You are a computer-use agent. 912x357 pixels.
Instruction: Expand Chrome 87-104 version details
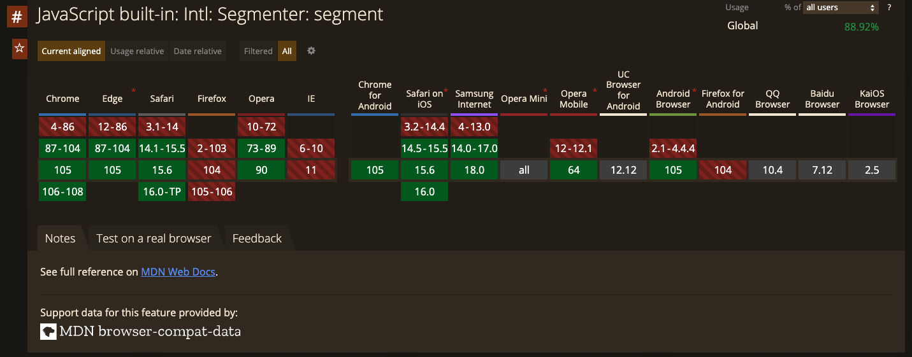(x=62, y=148)
